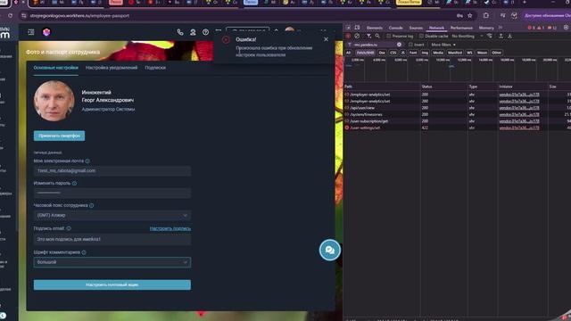The height and width of the screenshot is (321, 571).
Task: Open the phone call icon in the header
Action: tap(180, 32)
